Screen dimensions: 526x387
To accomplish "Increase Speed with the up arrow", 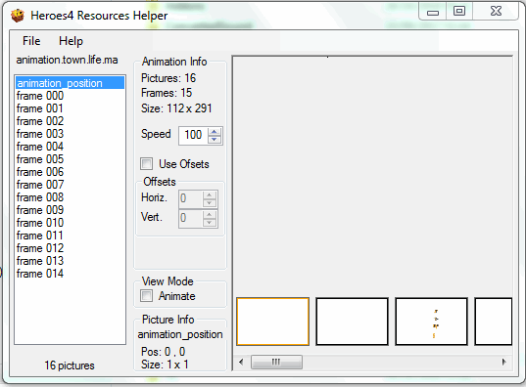I will tap(215, 132).
